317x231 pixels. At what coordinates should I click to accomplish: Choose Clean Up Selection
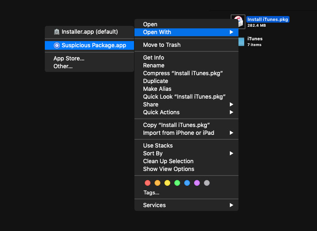pos(186,161)
